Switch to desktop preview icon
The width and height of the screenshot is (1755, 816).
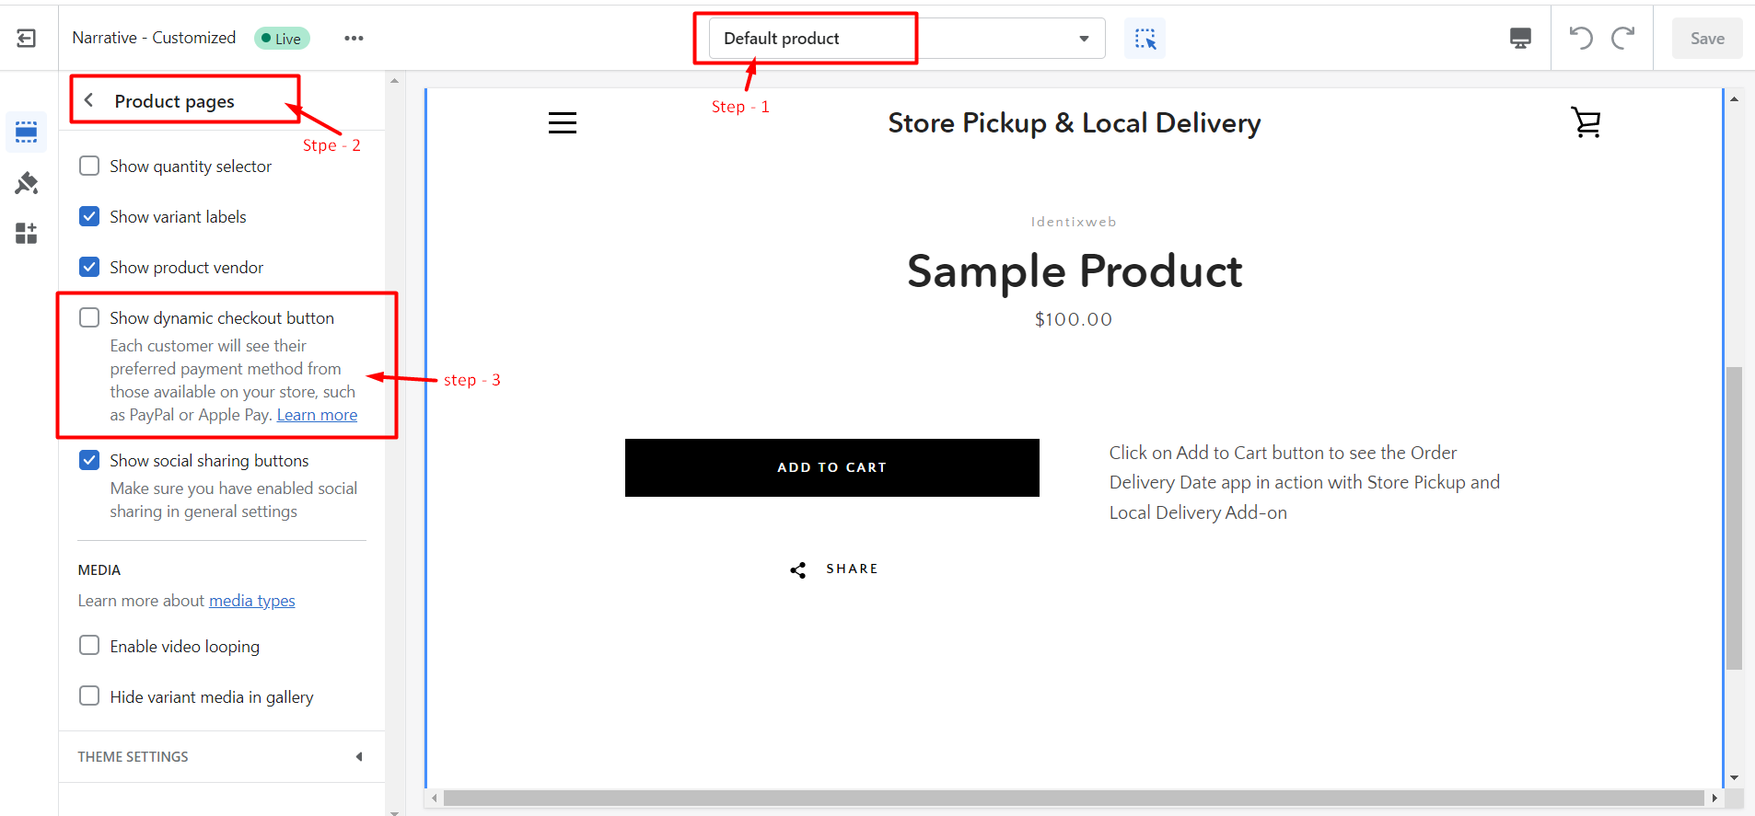point(1520,38)
